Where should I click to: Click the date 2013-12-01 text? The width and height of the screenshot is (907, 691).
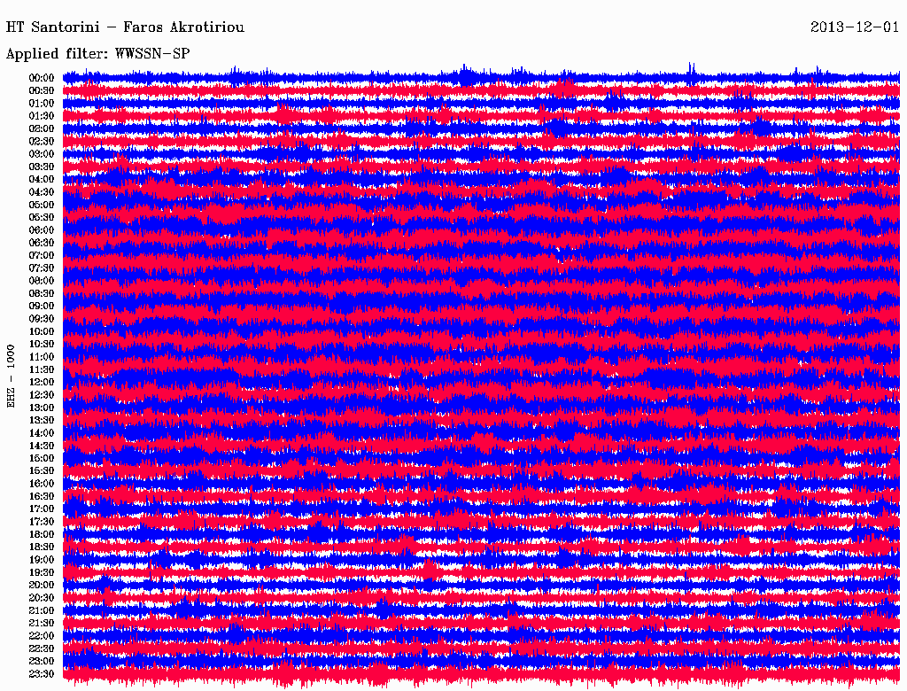point(855,27)
